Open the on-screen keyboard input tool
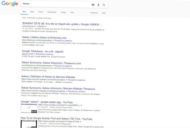Screen dimensions: 190x128 pyautogui.click(x=93, y=5)
